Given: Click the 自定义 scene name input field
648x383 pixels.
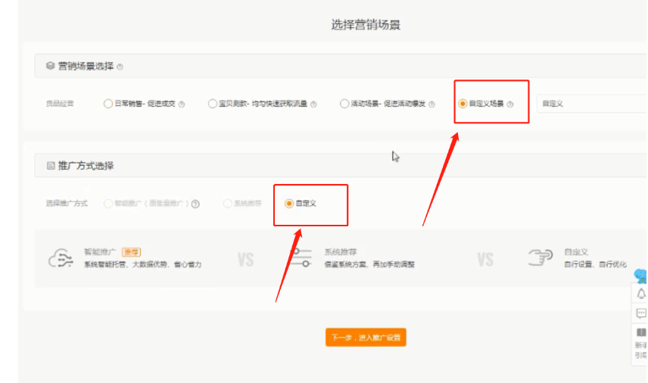Looking at the screenshot, I should 592,104.
